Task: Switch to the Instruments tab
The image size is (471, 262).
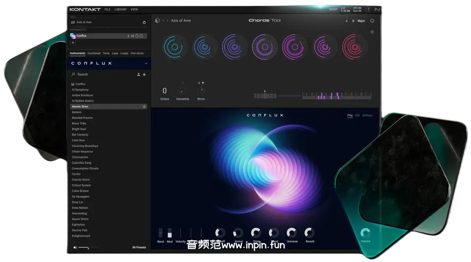Action: point(77,54)
